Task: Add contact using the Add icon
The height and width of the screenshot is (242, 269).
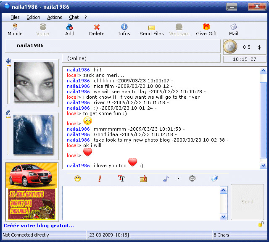Action: coord(70,27)
